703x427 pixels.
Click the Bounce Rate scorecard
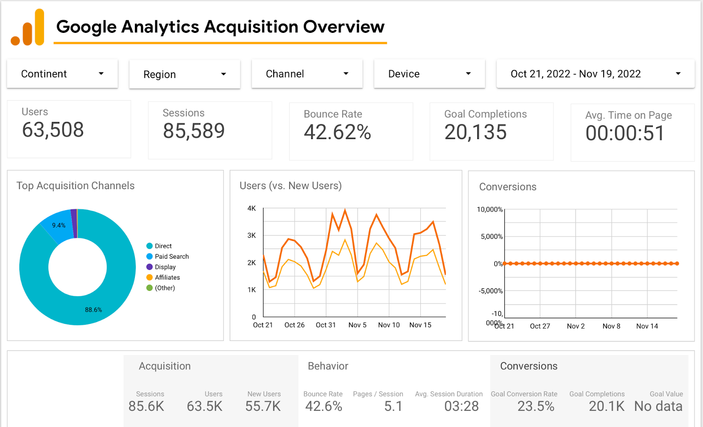click(x=351, y=131)
